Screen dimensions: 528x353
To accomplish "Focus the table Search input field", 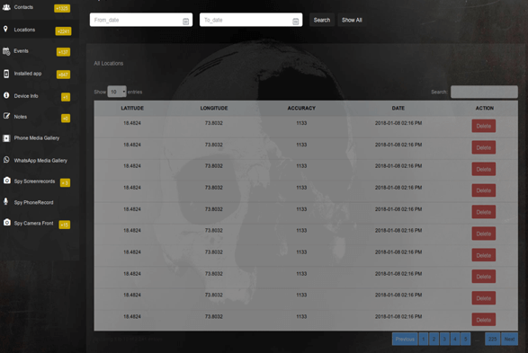I will [484, 92].
